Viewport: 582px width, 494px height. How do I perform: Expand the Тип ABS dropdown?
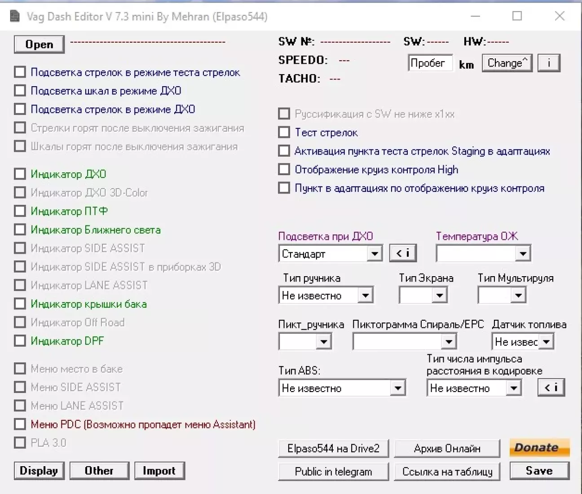pyautogui.click(x=397, y=388)
